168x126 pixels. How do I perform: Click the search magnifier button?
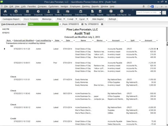pyautogui.click(x=164, y=13)
